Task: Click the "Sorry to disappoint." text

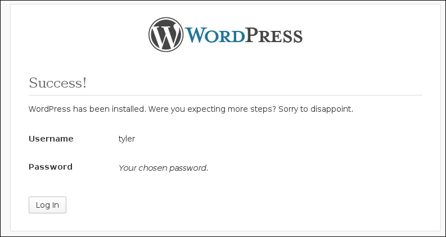Action: [x=316, y=109]
